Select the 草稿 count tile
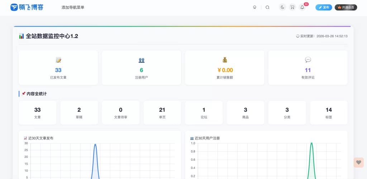367x179 pixels. point(79,113)
